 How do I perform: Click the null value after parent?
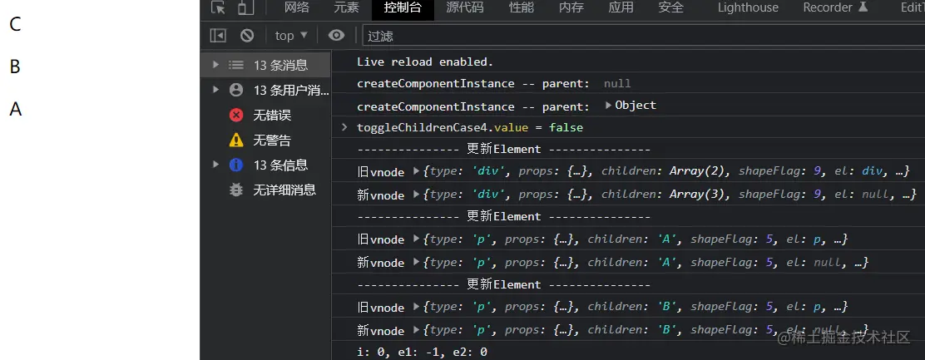pos(617,84)
